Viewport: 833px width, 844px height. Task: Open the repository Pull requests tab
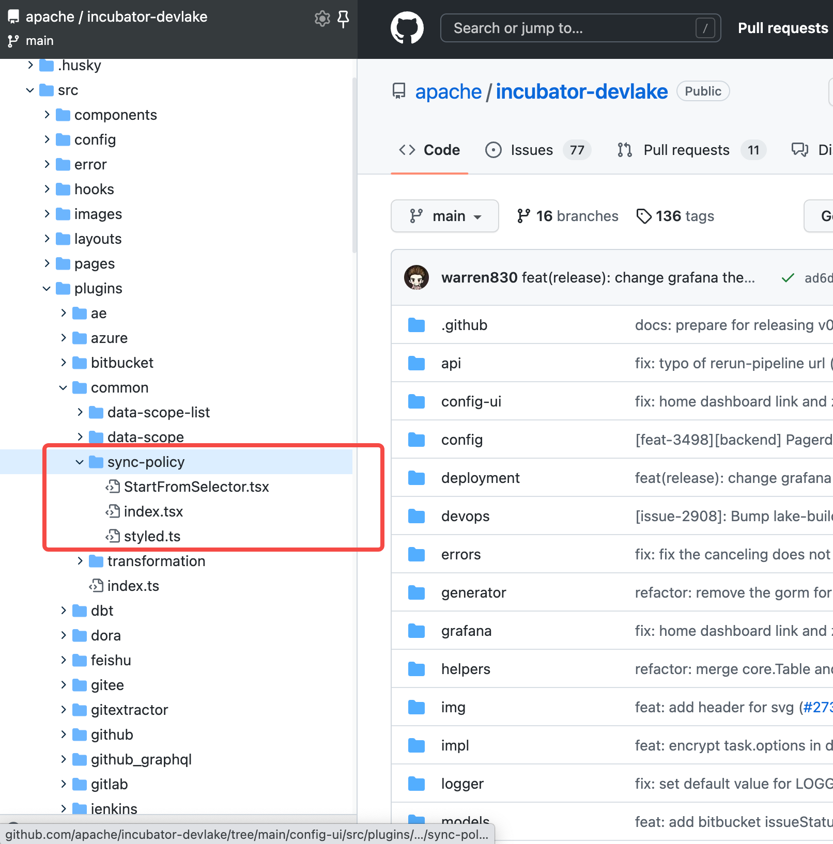[691, 150]
